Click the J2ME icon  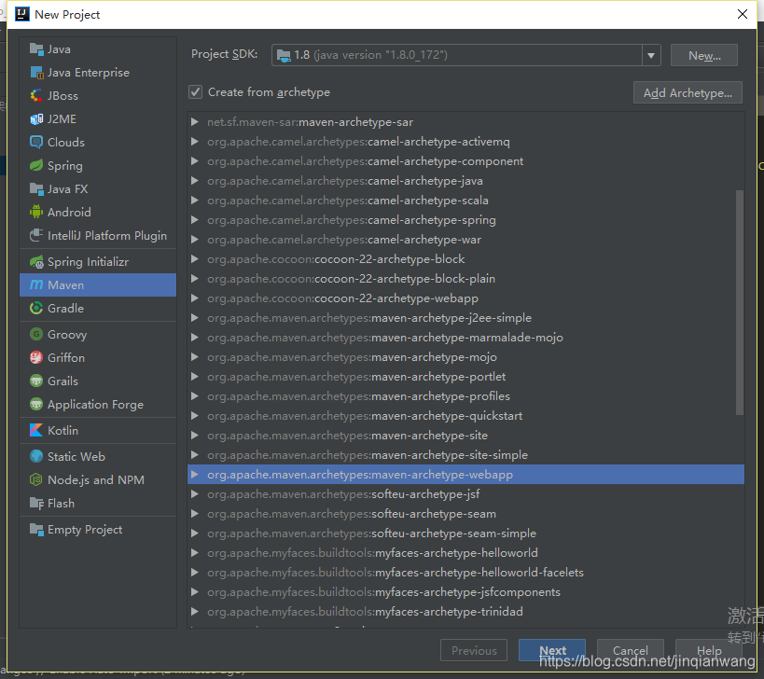[x=36, y=119]
